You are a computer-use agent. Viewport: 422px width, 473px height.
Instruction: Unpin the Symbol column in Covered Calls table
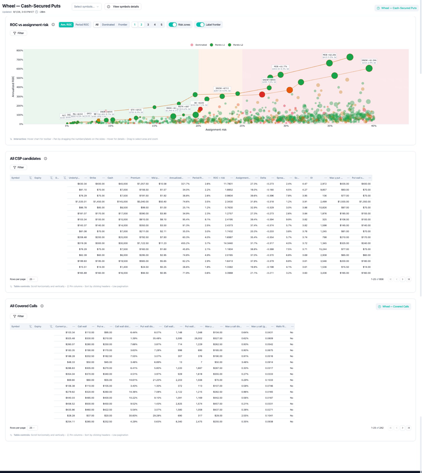point(31,326)
